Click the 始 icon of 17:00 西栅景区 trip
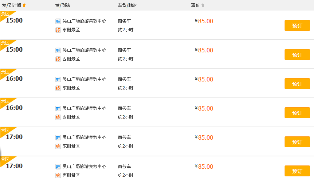The width and height of the screenshot is (317, 184). pyautogui.click(x=58, y=167)
